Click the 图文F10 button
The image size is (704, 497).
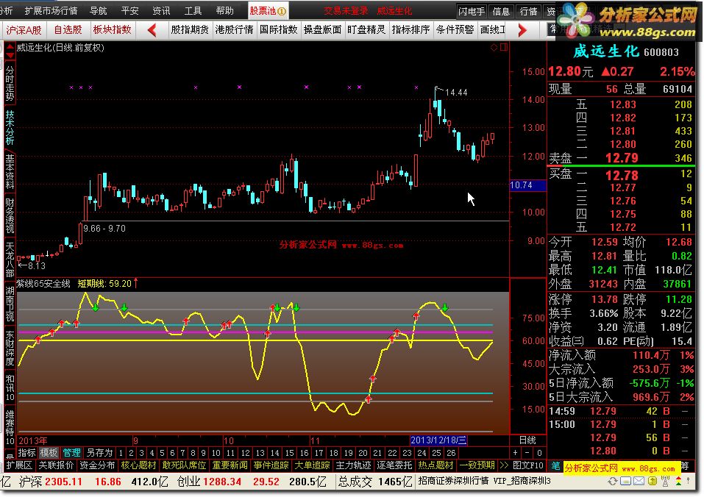(528, 465)
